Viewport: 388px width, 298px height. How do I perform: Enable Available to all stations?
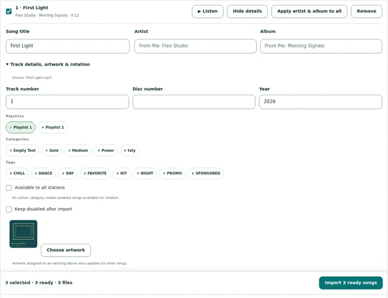click(x=8, y=188)
